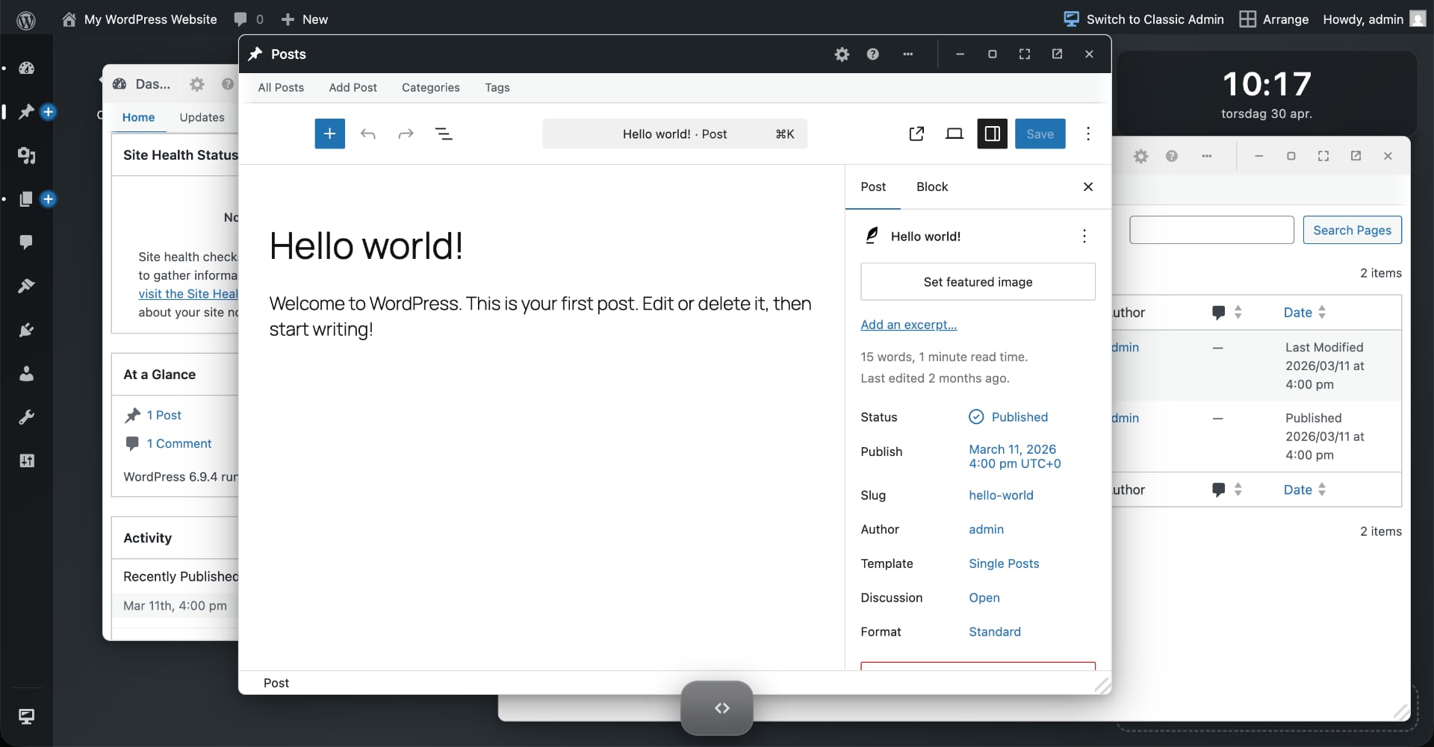Open Pages icon in left sidebar
This screenshot has width=1434, height=747.
point(26,199)
